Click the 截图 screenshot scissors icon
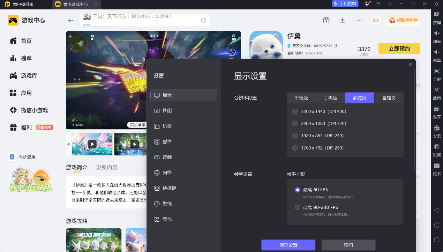443x252 pixels. (x=436, y=90)
